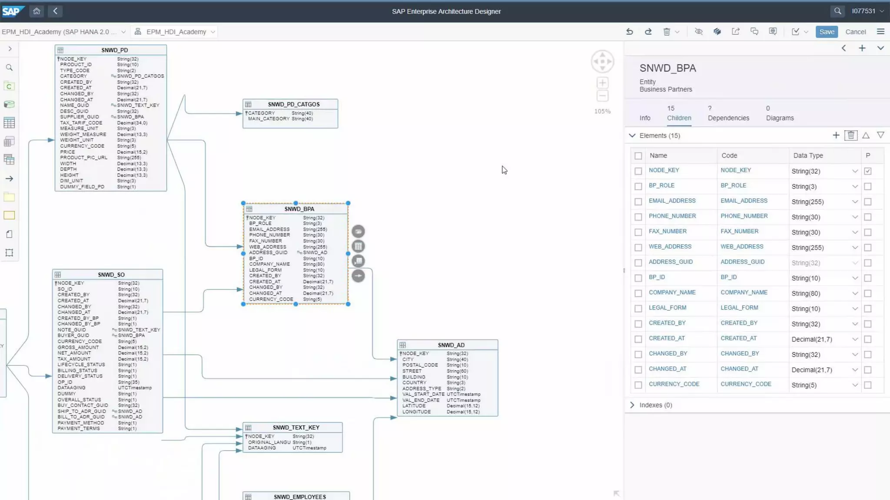The image size is (890, 500).
Task: Click the trash delete icon in top toolbar
Action: [666, 32]
